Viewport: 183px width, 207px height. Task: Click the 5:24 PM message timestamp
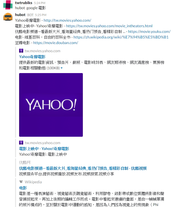[40, 3]
